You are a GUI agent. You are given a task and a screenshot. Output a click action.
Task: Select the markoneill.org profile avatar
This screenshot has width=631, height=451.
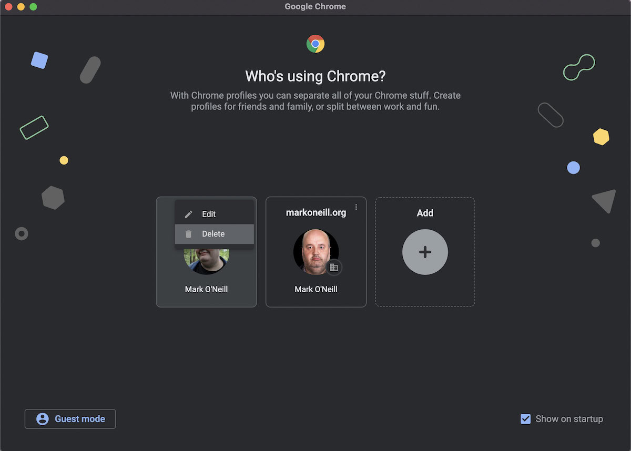[x=316, y=252]
